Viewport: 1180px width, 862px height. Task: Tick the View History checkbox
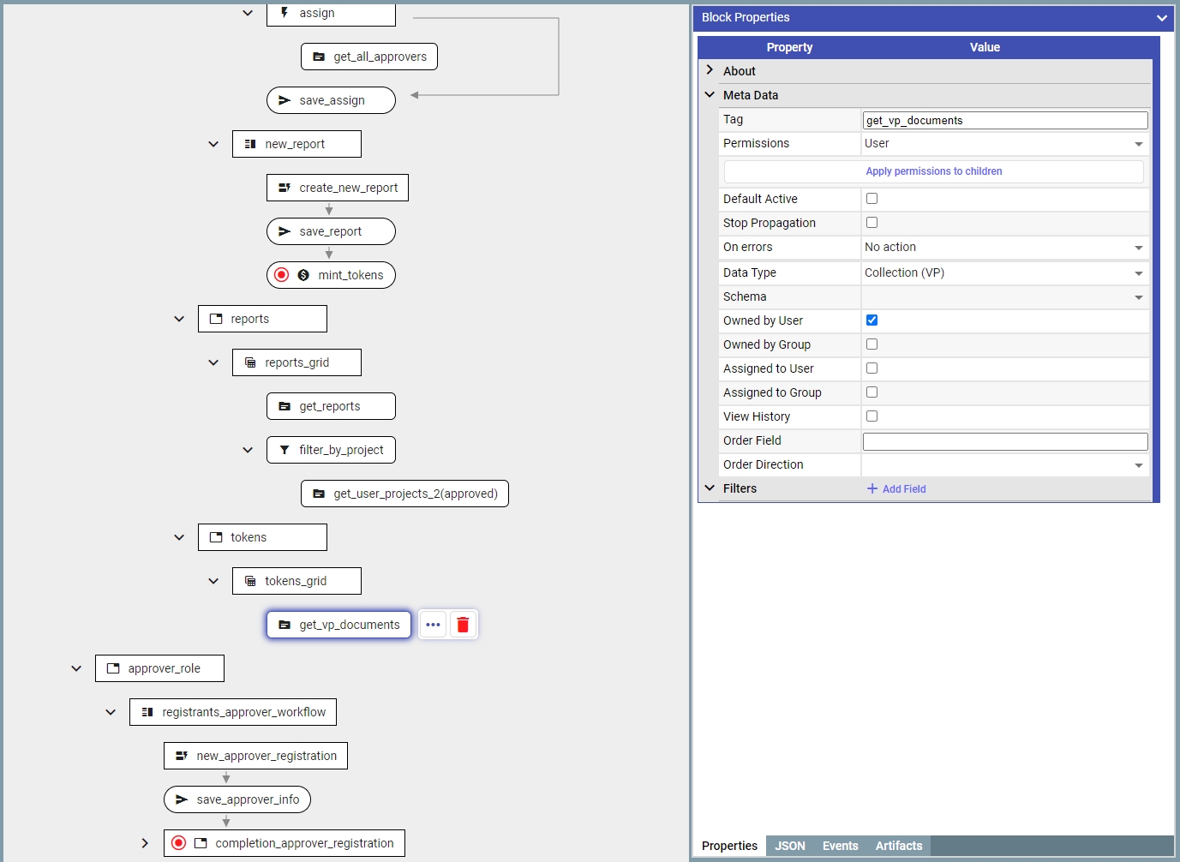(872, 416)
